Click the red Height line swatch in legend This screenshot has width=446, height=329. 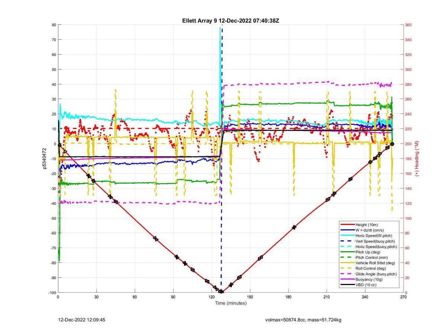click(x=347, y=225)
